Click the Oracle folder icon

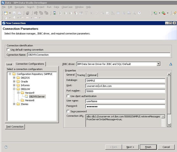[x=18, y=81]
